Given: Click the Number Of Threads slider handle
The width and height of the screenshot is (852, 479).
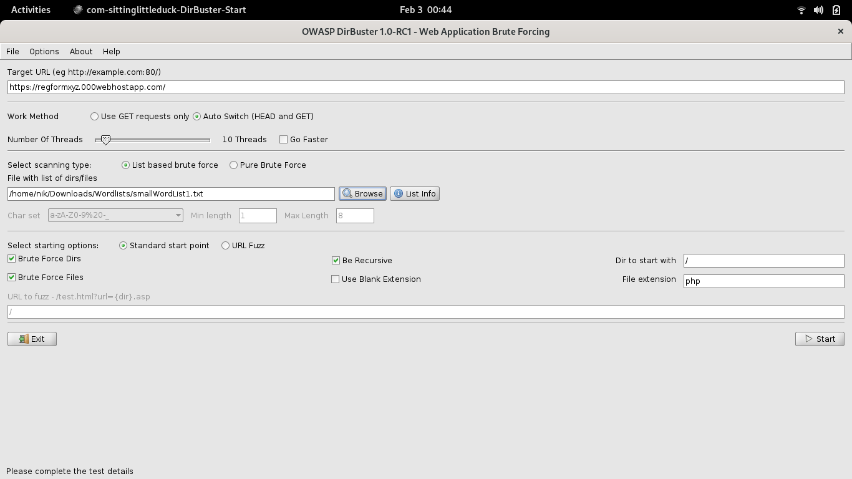Looking at the screenshot, I should coord(105,140).
